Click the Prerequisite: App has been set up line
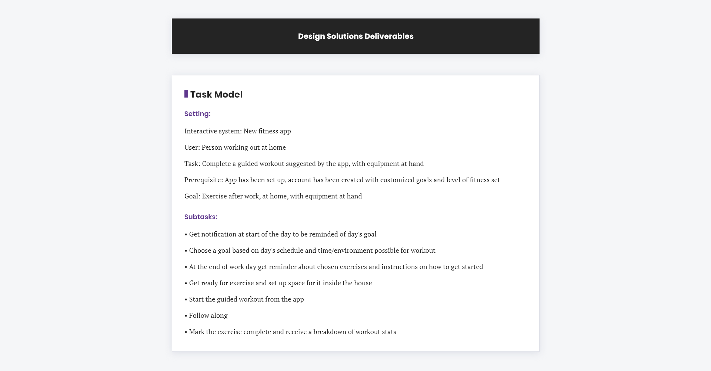The height and width of the screenshot is (371, 711). pos(342,180)
